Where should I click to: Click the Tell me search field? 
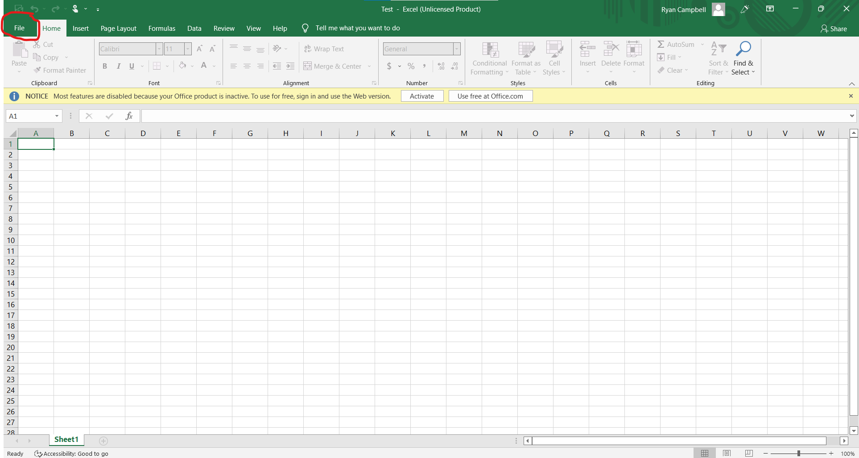click(x=358, y=28)
